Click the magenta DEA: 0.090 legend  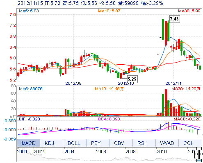[x=109, y=119]
